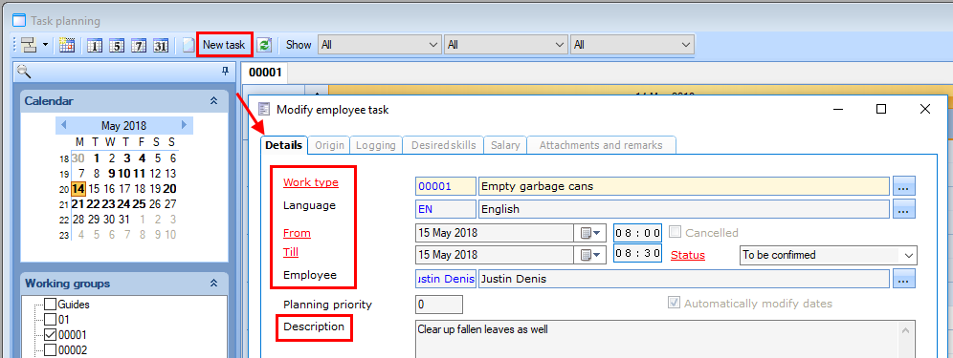Open the Origin tab
Screen dimensions: 953x358
pyautogui.click(x=329, y=145)
